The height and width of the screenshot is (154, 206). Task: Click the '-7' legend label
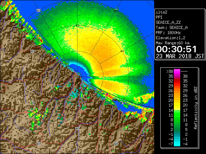171,144
